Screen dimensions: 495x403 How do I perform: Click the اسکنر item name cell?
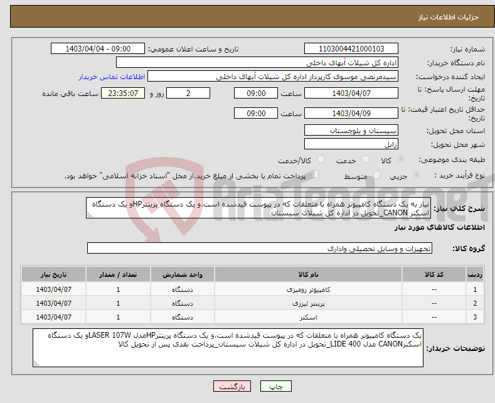tap(308, 317)
